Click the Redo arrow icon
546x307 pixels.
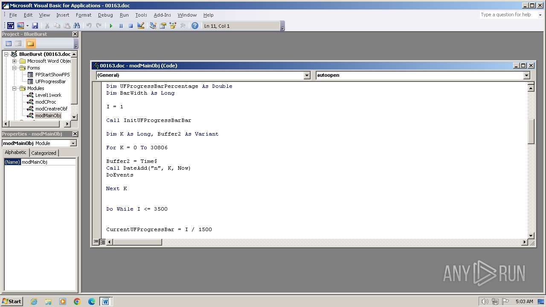(x=99, y=26)
